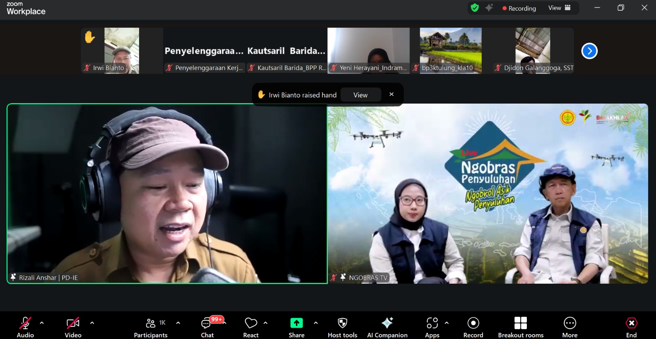Expand the Apps options caret
The height and width of the screenshot is (339, 656).
(446, 323)
